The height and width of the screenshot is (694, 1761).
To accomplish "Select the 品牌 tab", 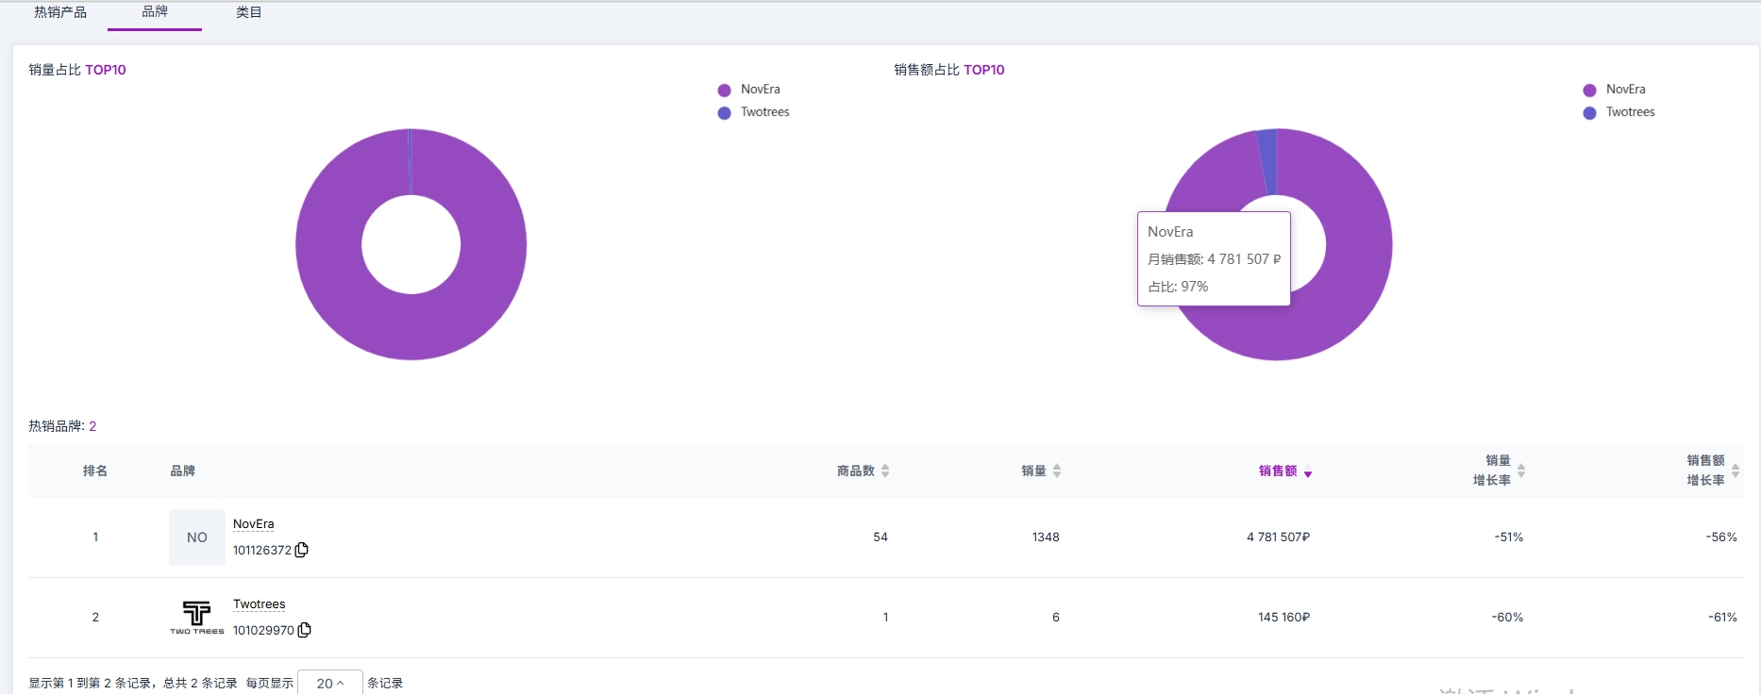I will [155, 12].
